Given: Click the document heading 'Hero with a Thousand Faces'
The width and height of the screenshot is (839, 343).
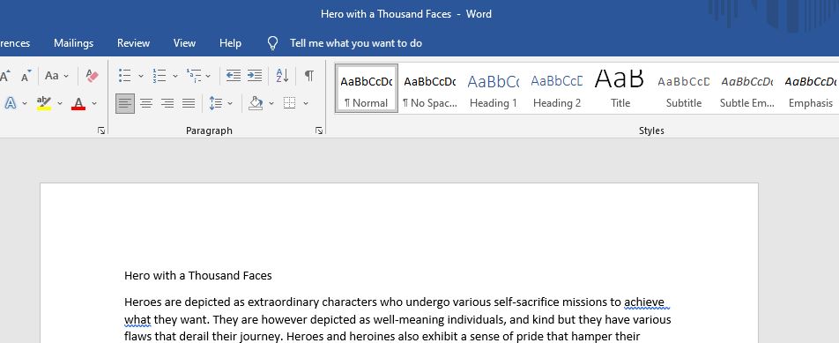Looking at the screenshot, I should tap(198, 276).
